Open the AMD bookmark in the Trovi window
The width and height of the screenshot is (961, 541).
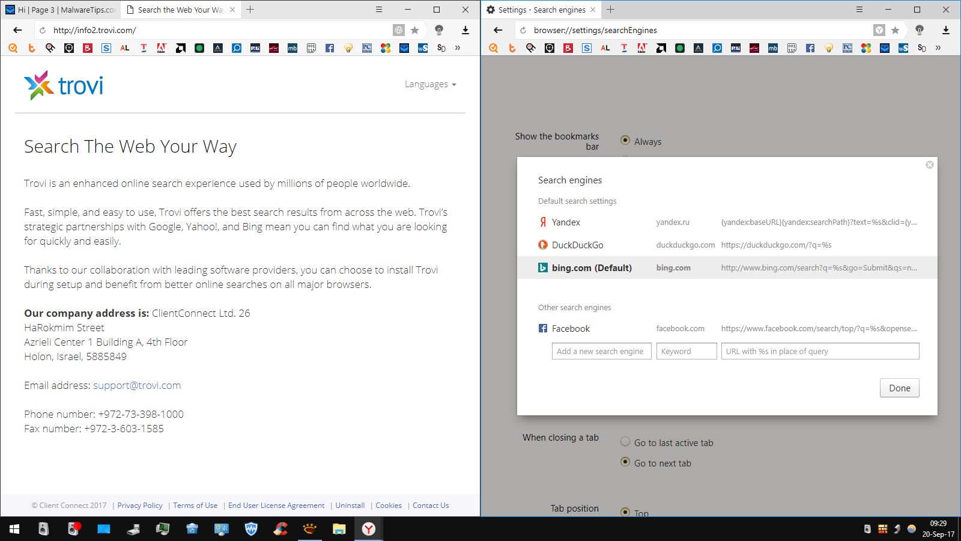(x=181, y=48)
